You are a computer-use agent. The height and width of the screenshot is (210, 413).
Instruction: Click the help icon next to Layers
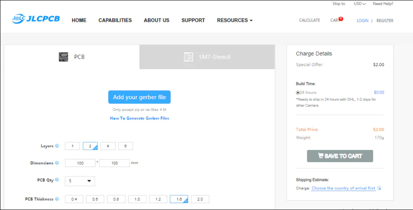tap(57, 146)
